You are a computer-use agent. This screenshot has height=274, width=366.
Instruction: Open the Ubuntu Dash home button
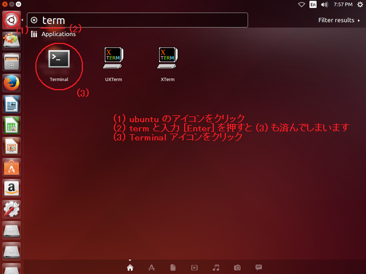[x=11, y=20]
